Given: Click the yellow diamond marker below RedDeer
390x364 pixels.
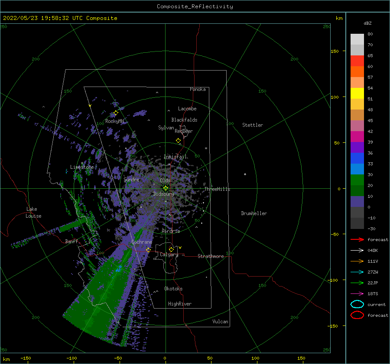Looking at the screenshot, I should click(x=178, y=141).
